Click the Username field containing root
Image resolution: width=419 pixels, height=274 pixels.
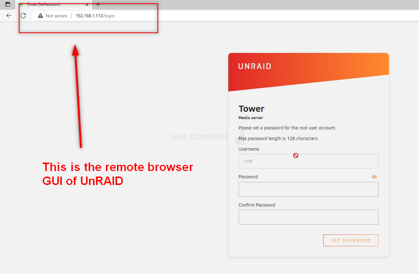[308, 161]
